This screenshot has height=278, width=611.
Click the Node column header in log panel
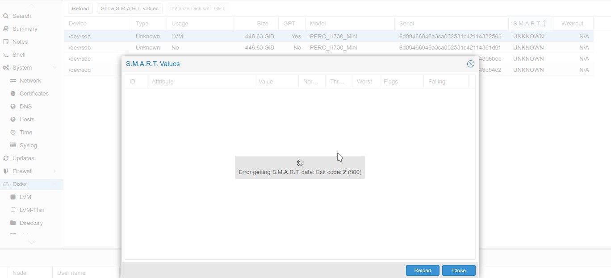pyautogui.click(x=30, y=273)
